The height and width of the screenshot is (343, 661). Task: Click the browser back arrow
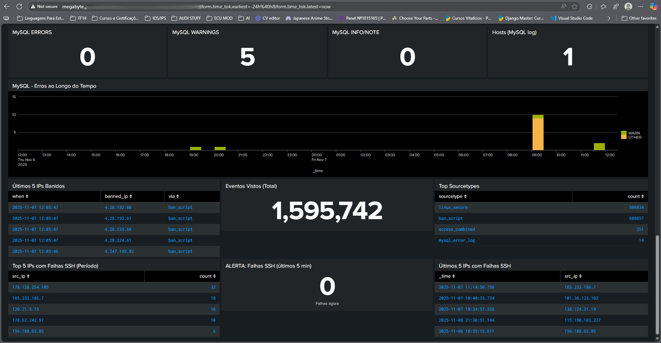pyautogui.click(x=7, y=7)
